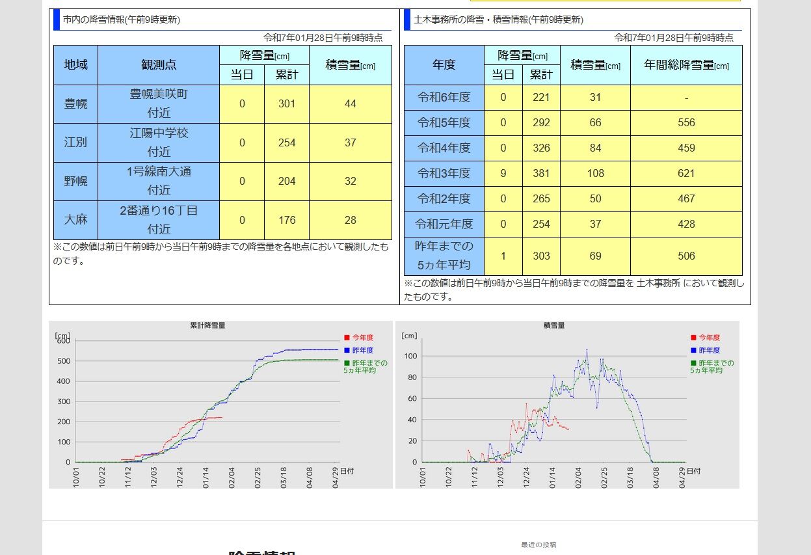The width and height of the screenshot is (811, 555).
Task: Click the timestamp under 市内の降雪情報 heading
Action: tap(323, 38)
